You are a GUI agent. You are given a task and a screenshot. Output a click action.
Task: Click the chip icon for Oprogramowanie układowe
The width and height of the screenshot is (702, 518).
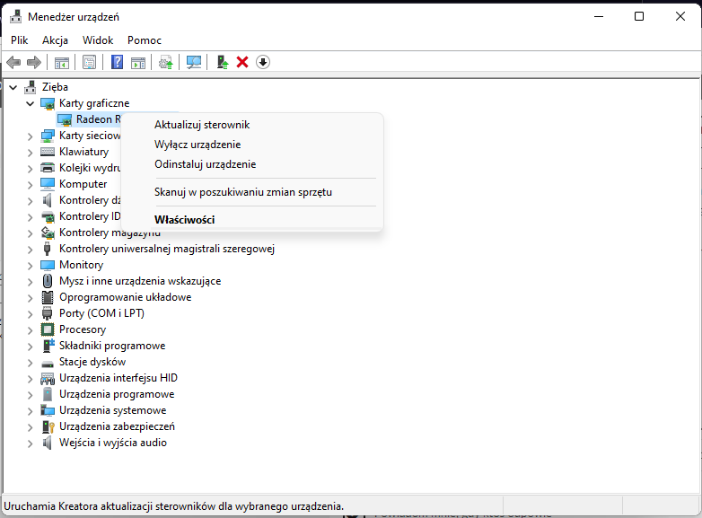[48, 297]
